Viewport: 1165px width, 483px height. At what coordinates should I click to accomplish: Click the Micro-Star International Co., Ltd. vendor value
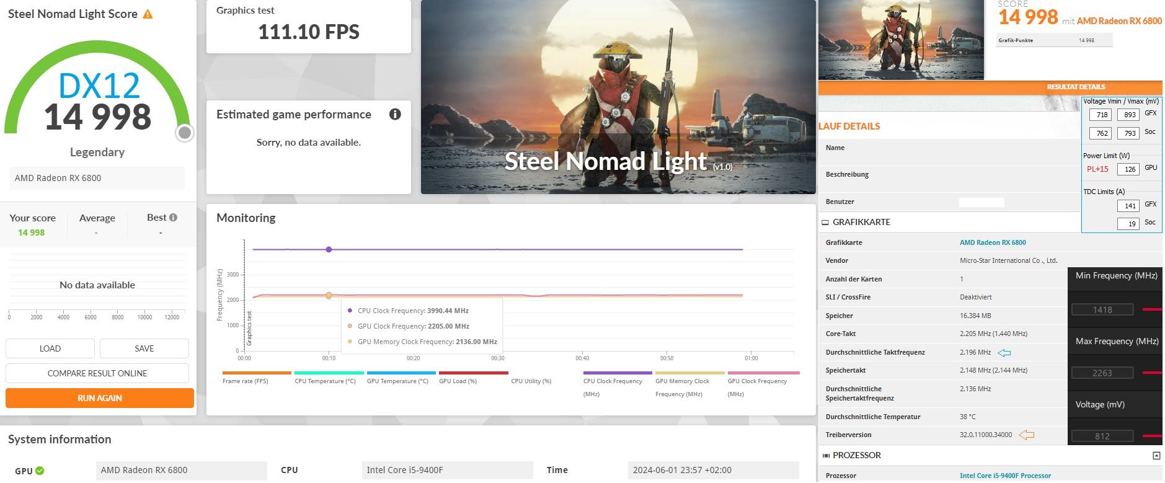click(x=1009, y=260)
